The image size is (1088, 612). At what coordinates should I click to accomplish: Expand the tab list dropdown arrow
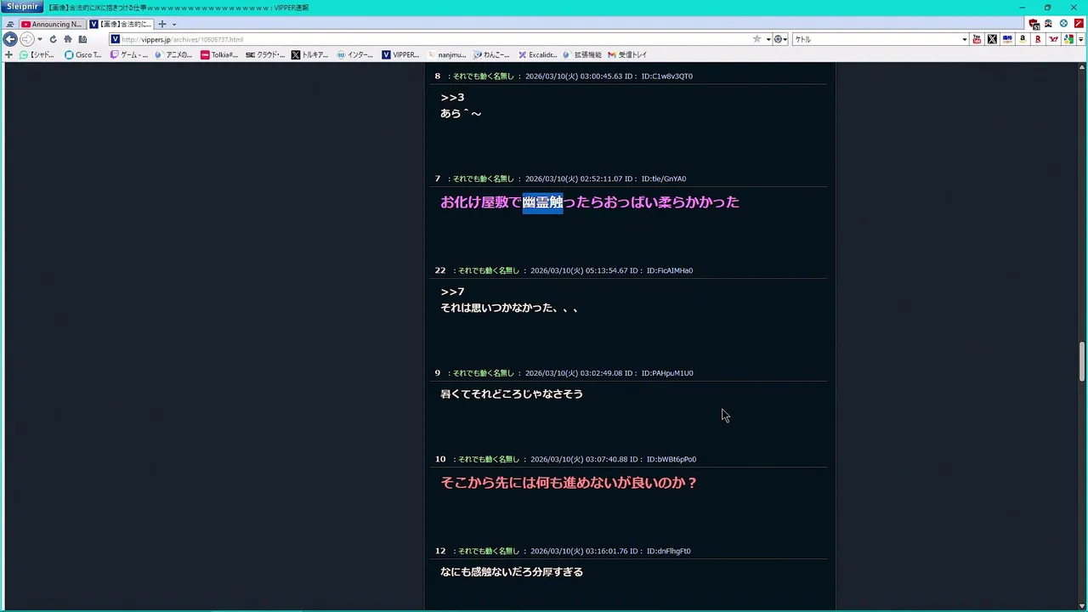click(x=174, y=25)
